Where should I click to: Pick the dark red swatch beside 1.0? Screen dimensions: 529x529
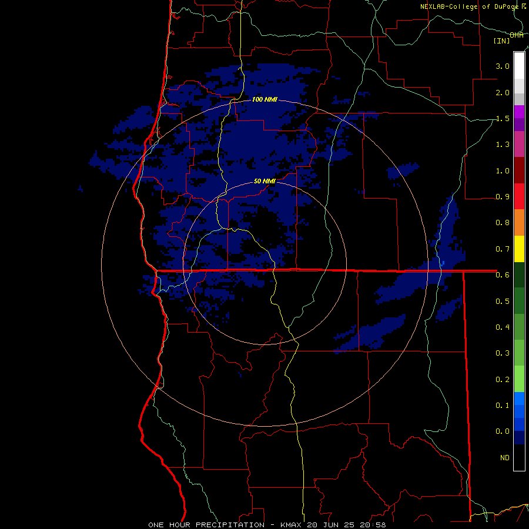click(x=519, y=170)
